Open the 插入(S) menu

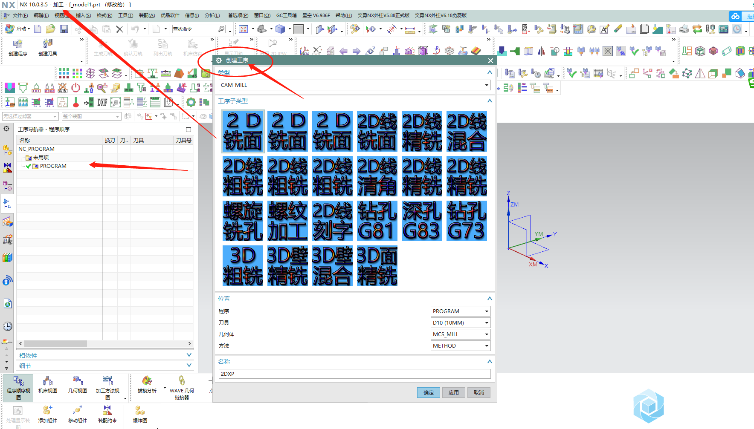click(x=83, y=15)
